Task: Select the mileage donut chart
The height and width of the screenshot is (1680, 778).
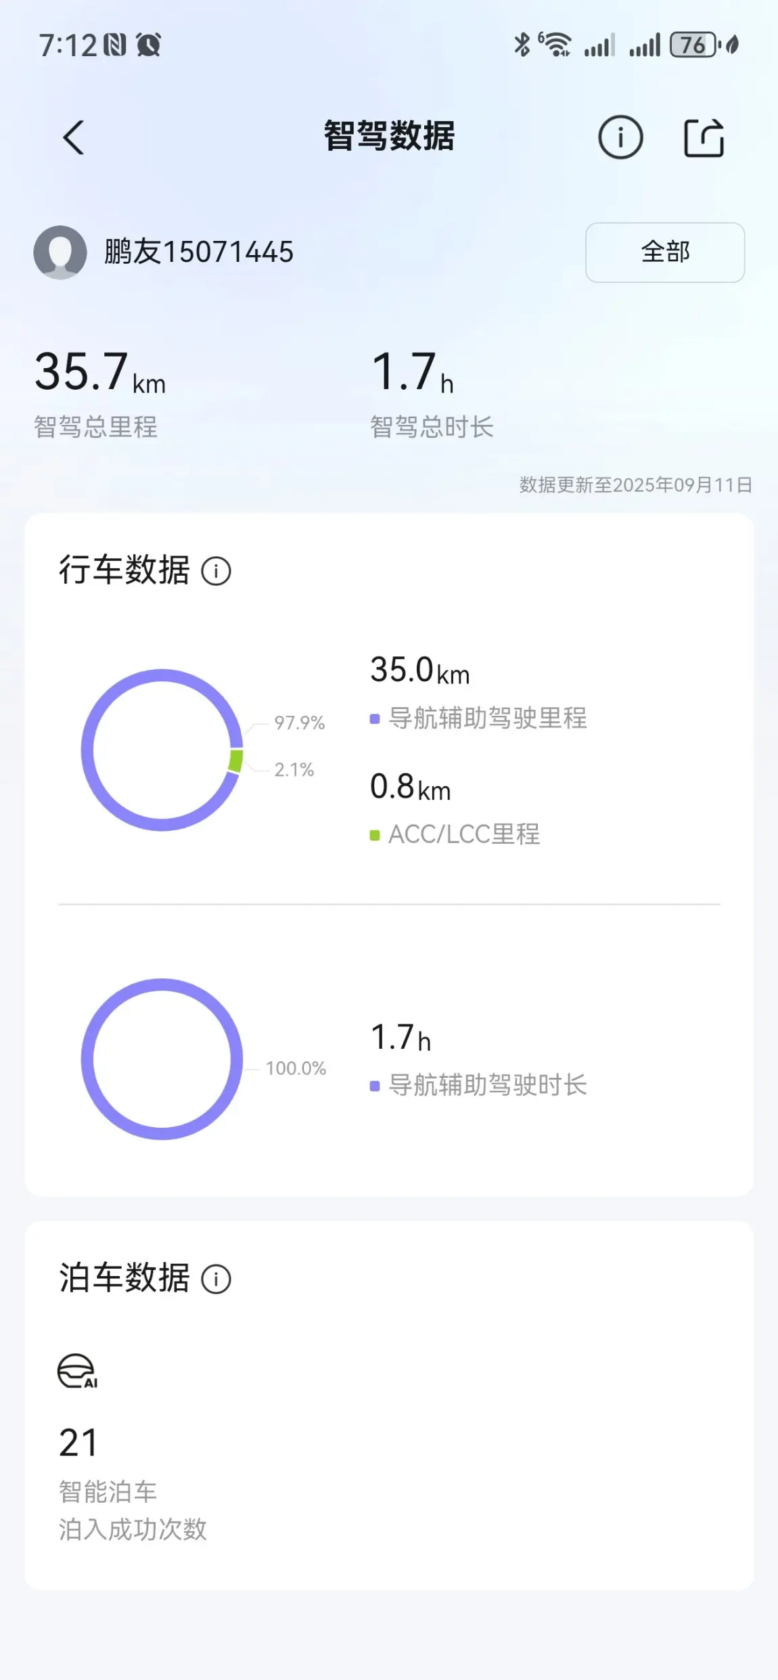Action: (162, 750)
